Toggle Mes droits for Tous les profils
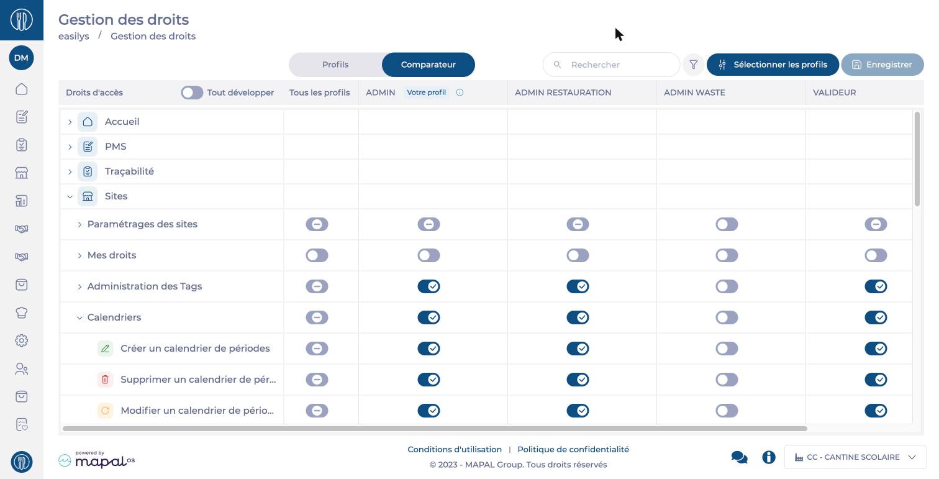Image resolution: width=939 pixels, height=479 pixels. click(317, 255)
